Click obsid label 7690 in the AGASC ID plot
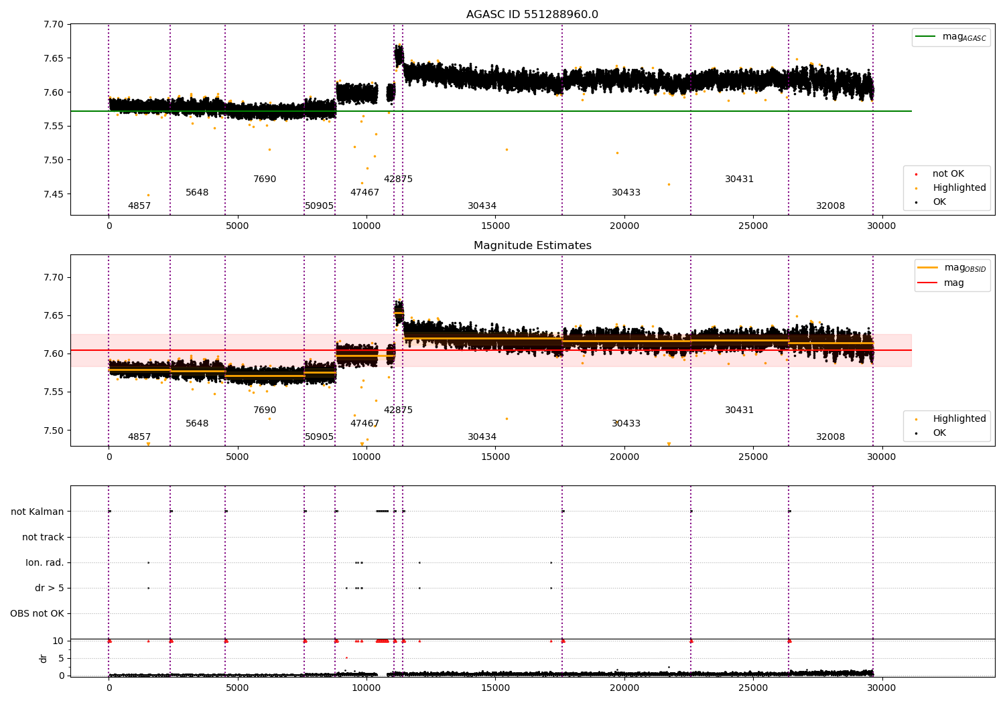Image resolution: width=1005 pixels, height=703 pixels. click(x=265, y=179)
